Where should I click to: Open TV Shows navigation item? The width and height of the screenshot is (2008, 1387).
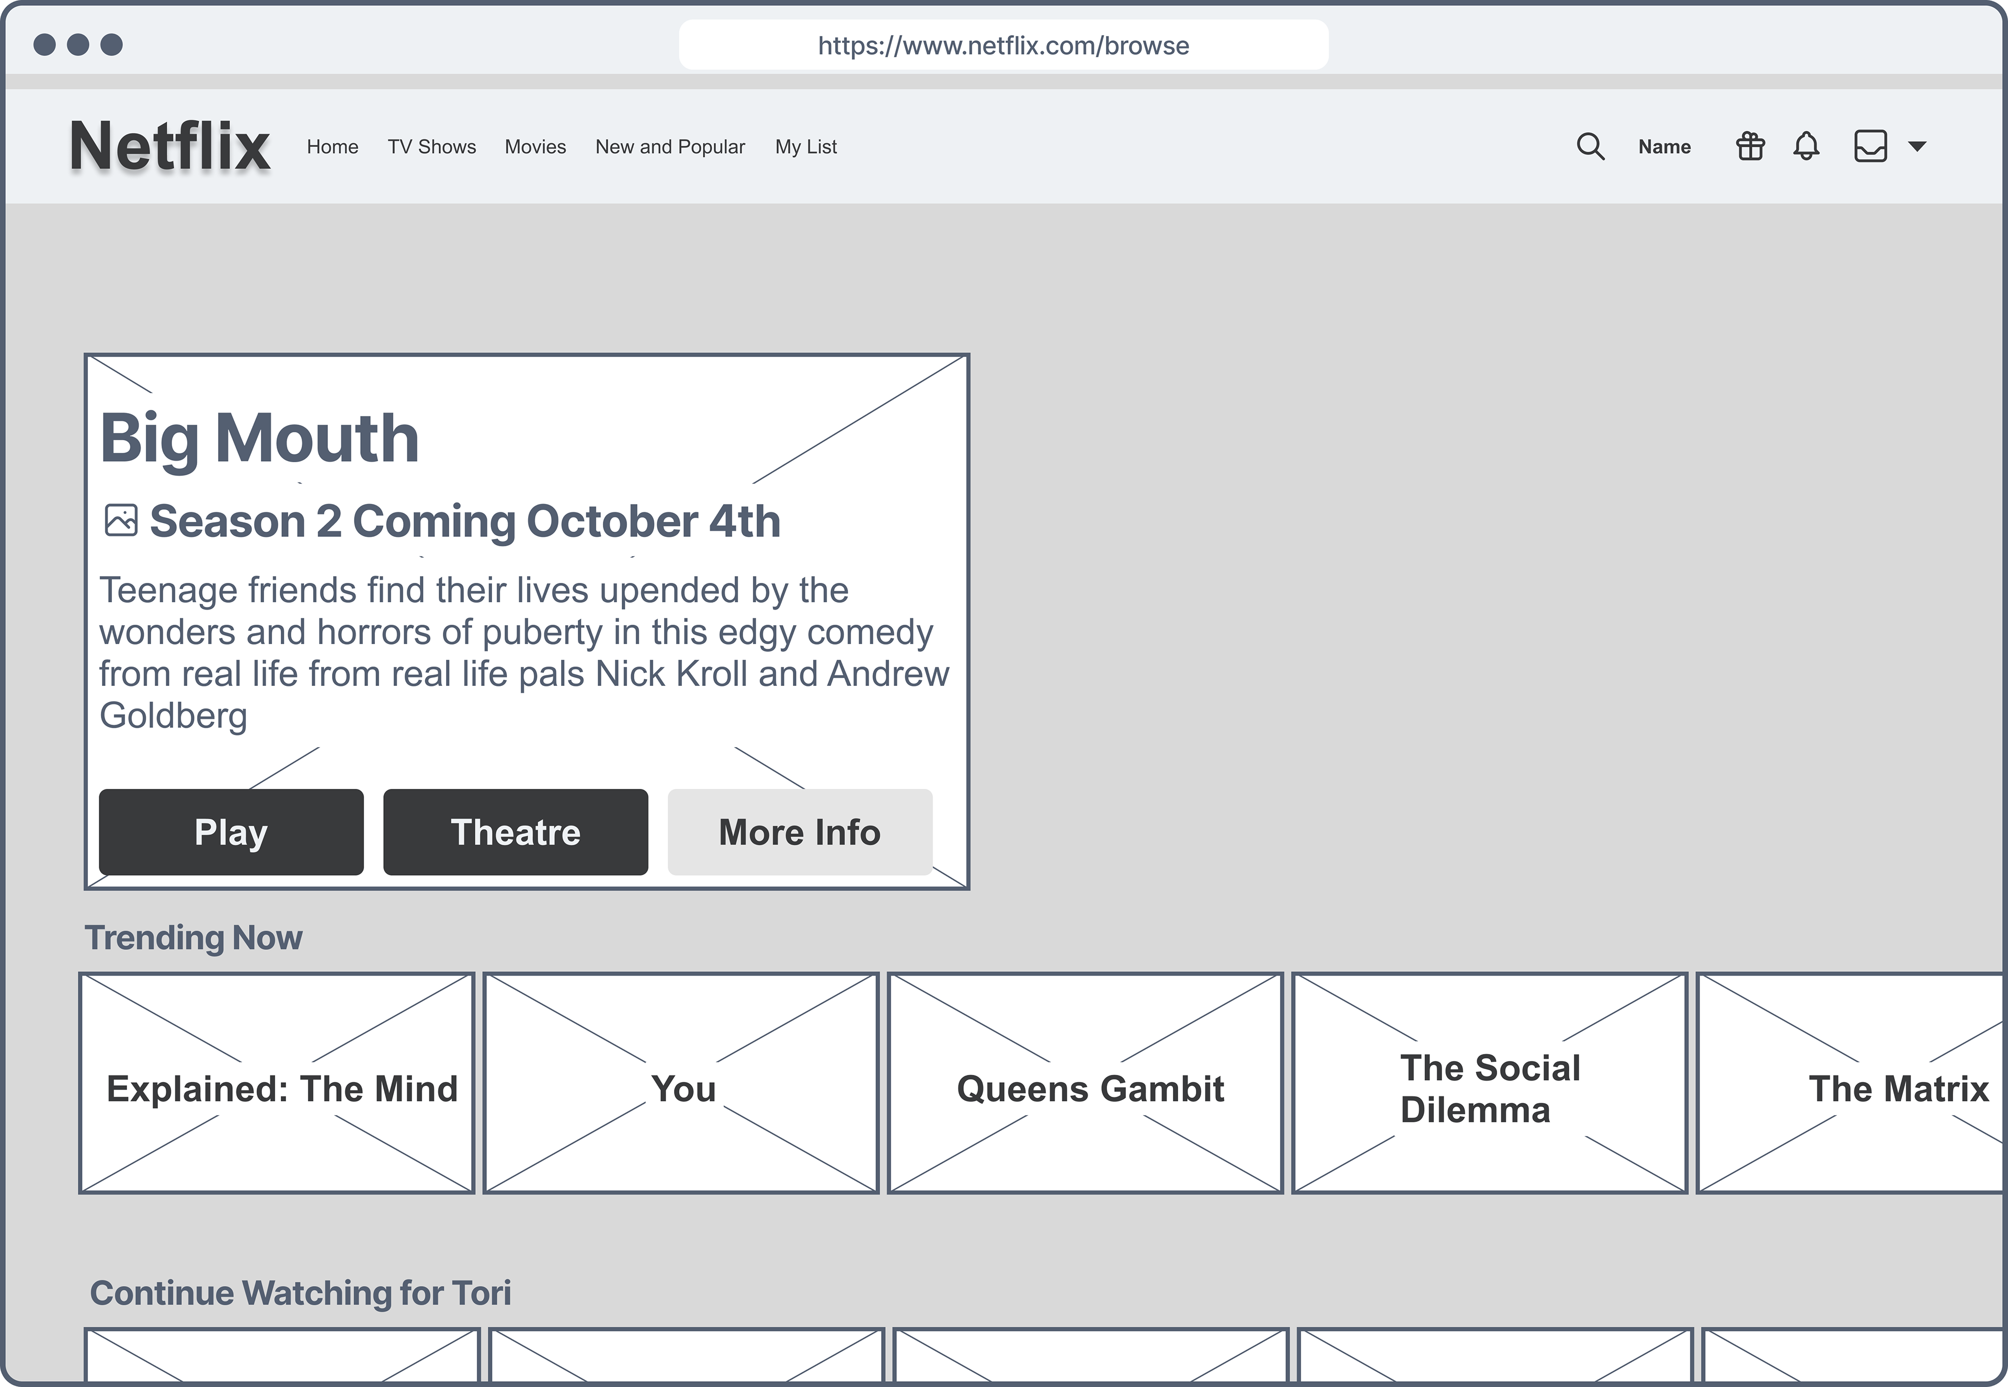tap(432, 147)
